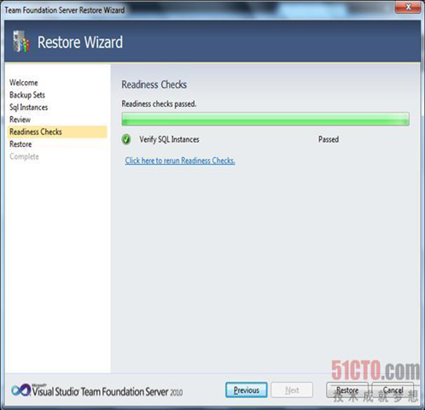Viewport: 425px width, 410px height.
Task: Click the disabled Next button
Action: (292, 390)
